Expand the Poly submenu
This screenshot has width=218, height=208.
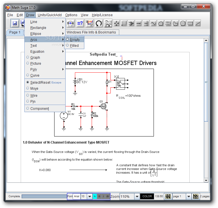coord(45,69)
